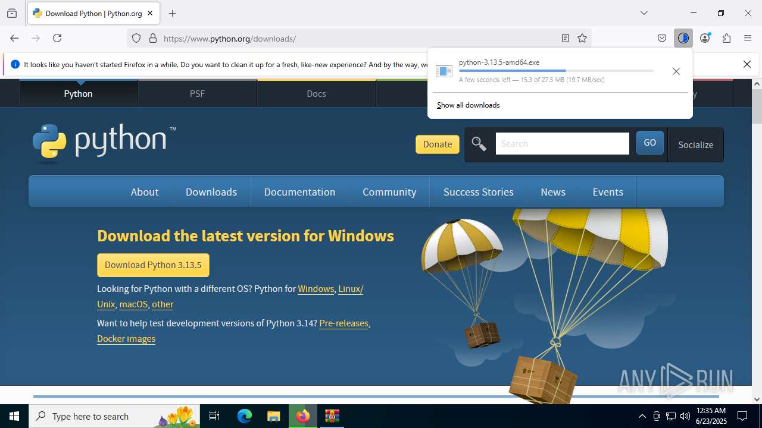
Task: Open the Pre-releases link
Action: (x=343, y=323)
